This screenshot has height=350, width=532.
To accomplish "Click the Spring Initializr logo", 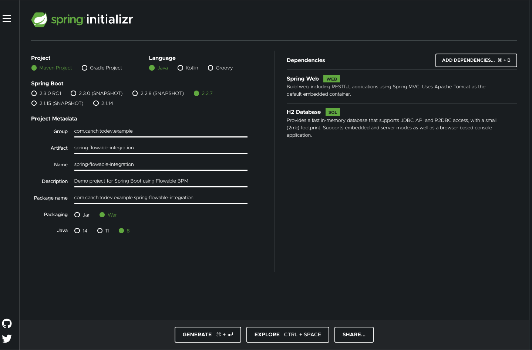I will pos(82,19).
